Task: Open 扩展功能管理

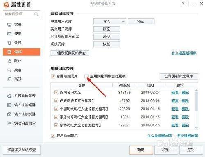Action: click(x=25, y=96)
